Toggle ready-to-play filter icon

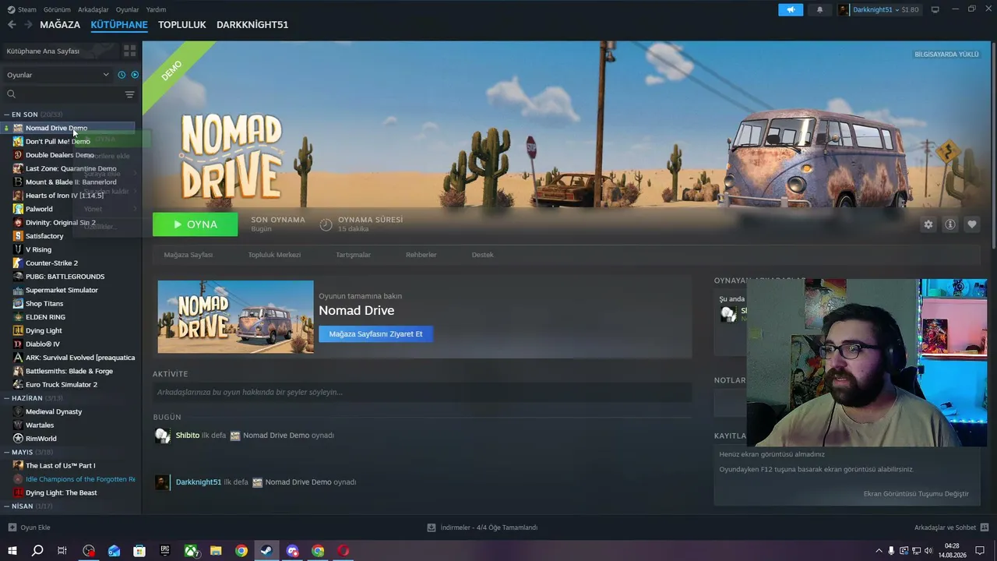[x=135, y=75]
